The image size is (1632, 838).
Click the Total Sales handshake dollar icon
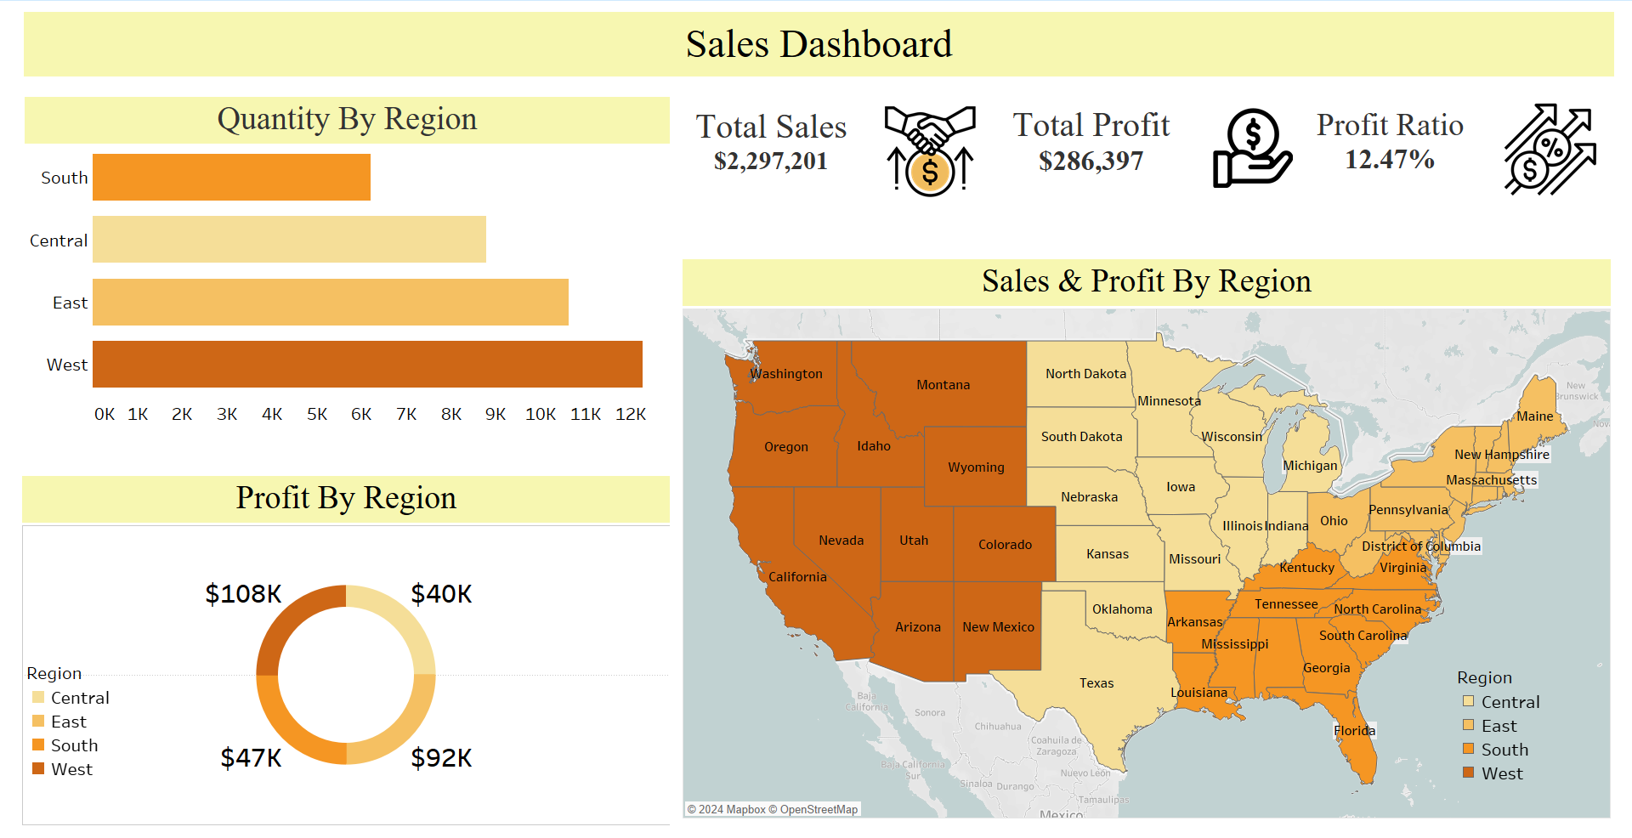[x=929, y=150]
